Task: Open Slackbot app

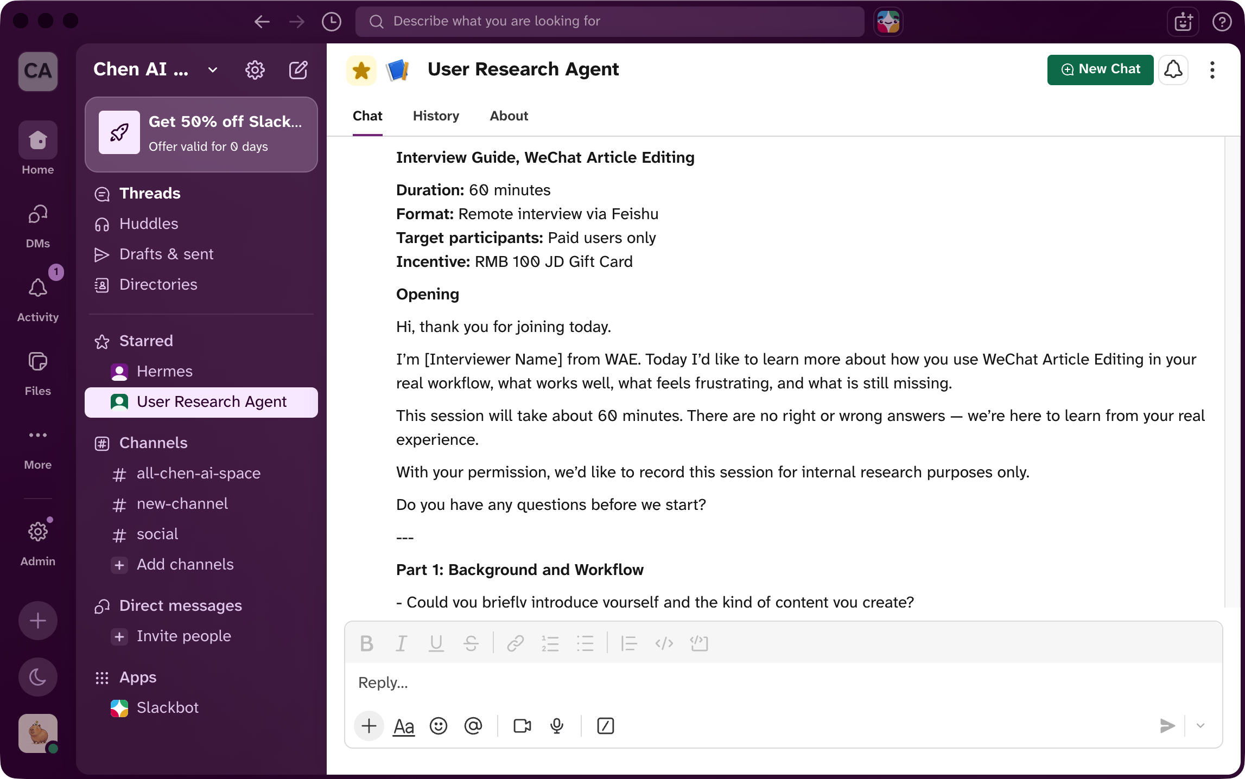Action: click(201, 708)
